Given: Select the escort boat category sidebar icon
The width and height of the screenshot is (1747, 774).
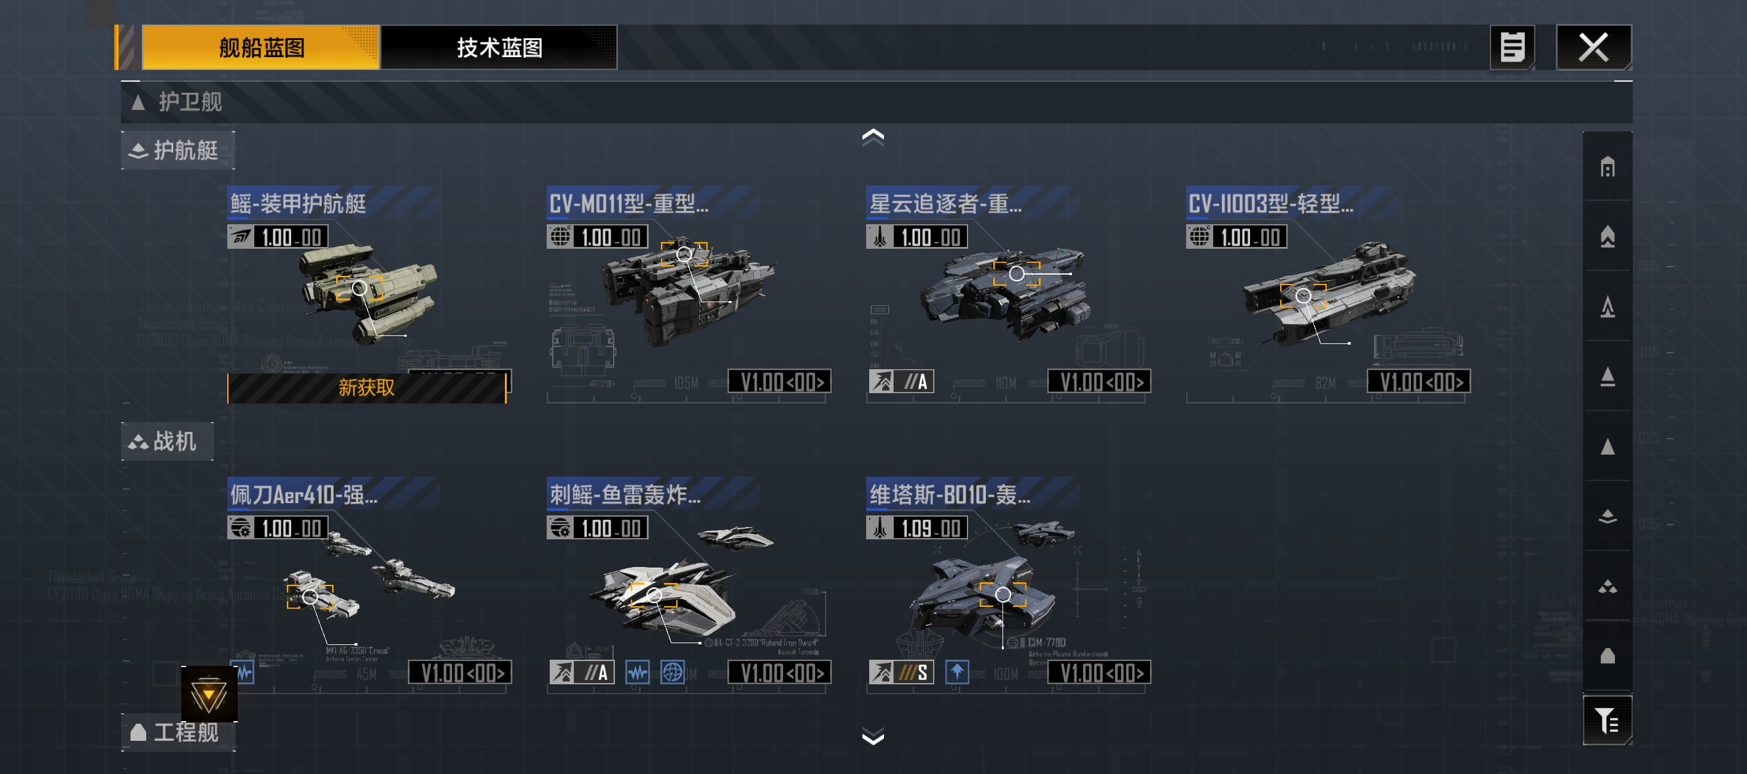Looking at the screenshot, I should tap(1606, 516).
